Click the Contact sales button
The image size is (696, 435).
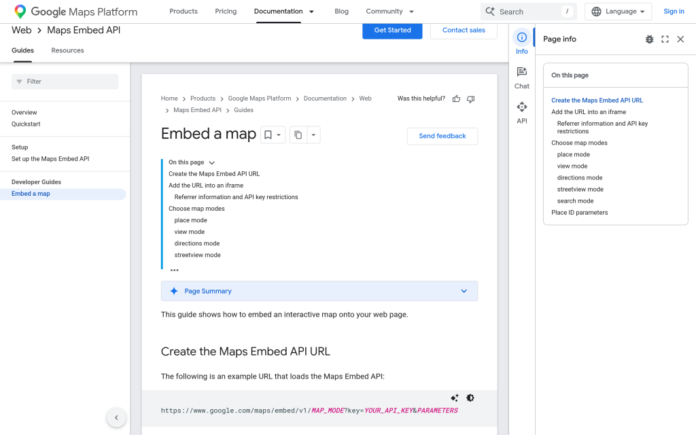coord(464,30)
